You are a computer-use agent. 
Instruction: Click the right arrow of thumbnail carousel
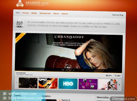119,85
